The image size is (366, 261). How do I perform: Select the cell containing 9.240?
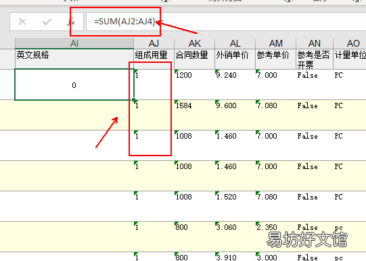point(235,85)
